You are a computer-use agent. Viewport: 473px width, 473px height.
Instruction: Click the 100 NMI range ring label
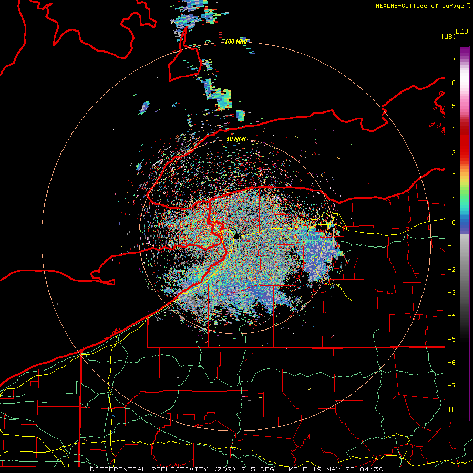click(x=236, y=42)
